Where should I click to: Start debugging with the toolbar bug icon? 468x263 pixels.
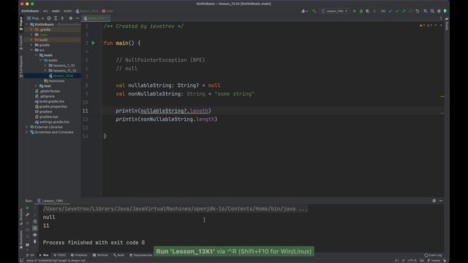(x=361, y=11)
